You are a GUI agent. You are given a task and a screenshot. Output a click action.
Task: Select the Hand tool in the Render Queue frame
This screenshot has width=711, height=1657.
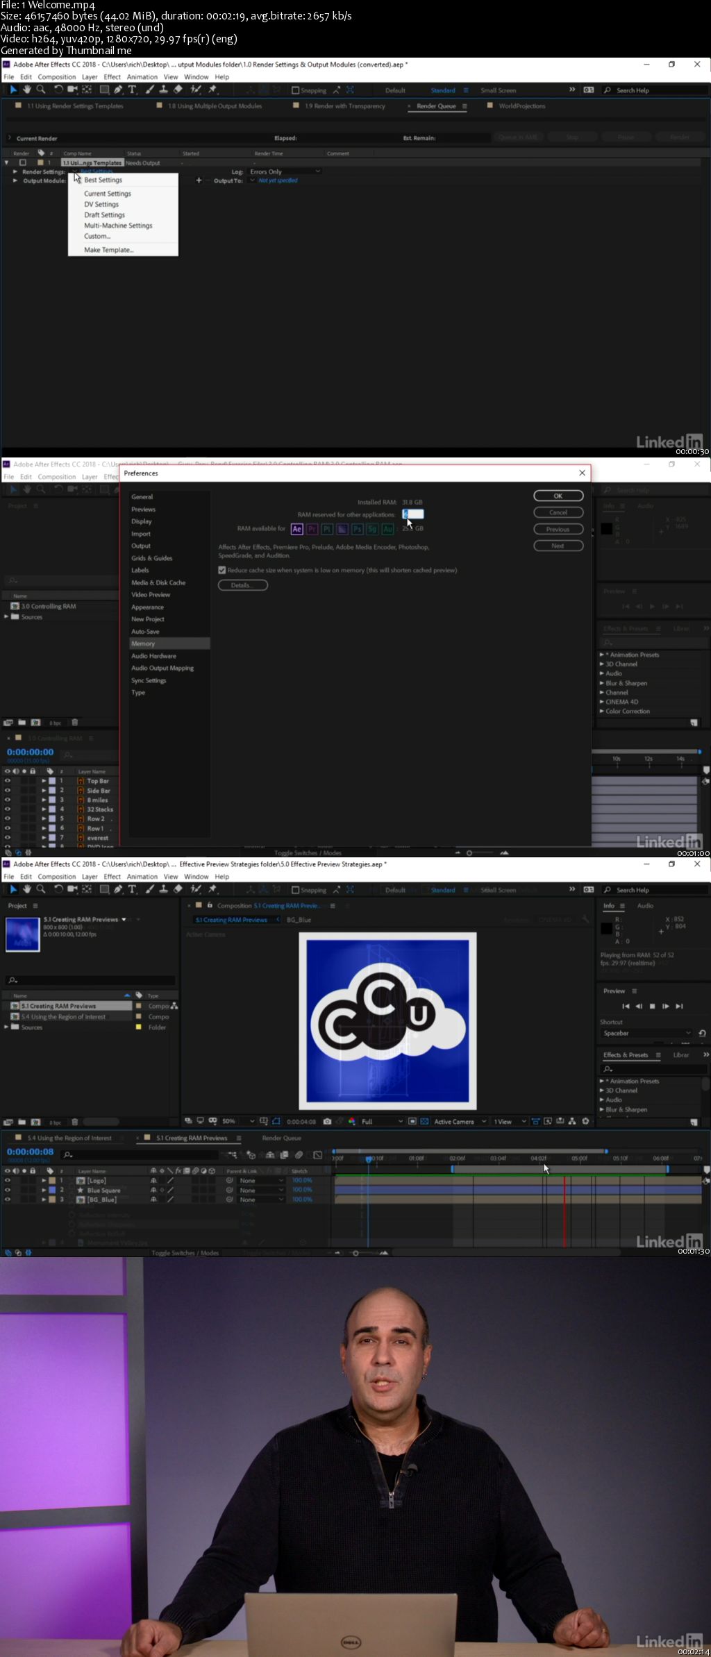(x=27, y=90)
